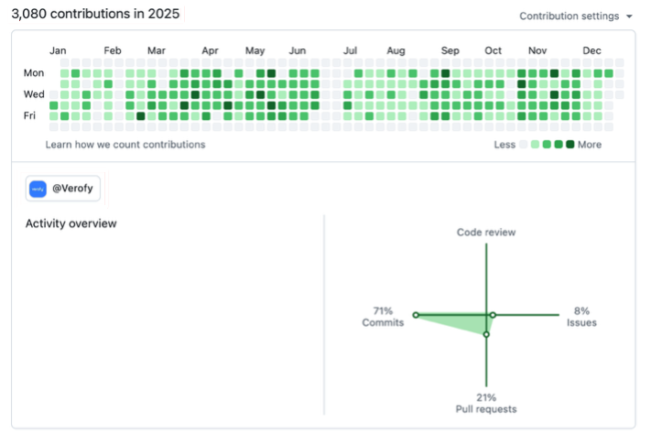Click the 71% Commits label

pos(383,317)
